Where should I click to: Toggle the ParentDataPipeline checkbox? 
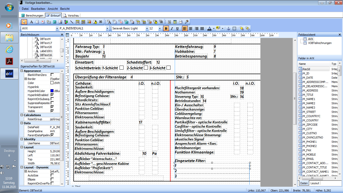52,135
